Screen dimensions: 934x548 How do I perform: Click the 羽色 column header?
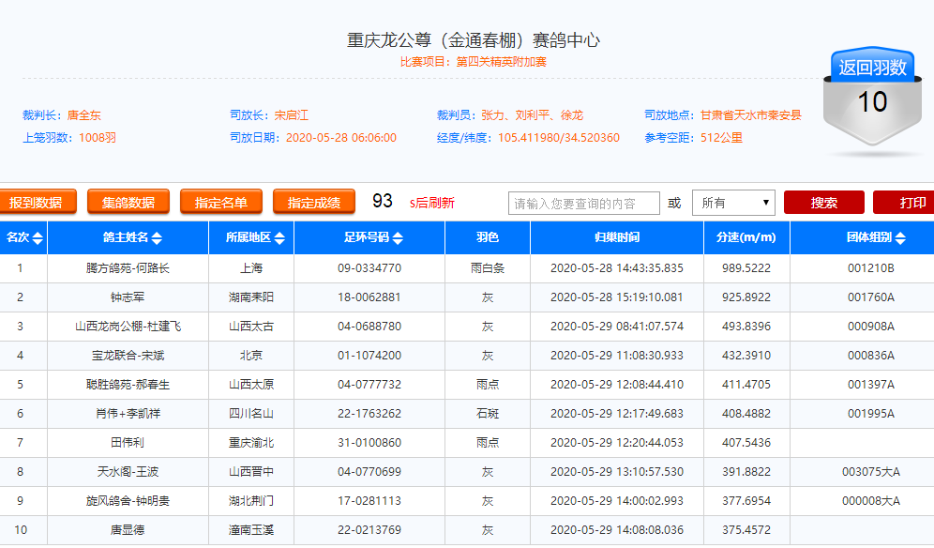(488, 238)
